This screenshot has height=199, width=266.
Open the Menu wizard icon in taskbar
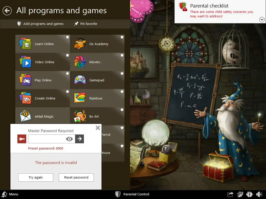(4, 194)
